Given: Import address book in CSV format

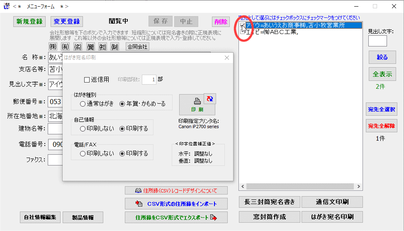Looking at the screenshot, I should pos(176,204).
